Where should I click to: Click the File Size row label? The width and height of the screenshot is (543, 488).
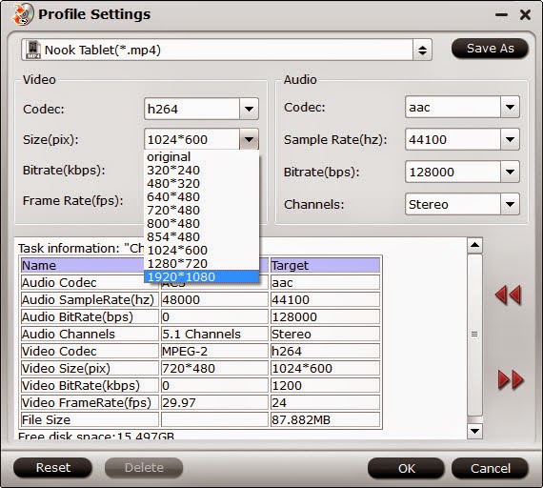(90, 419)
